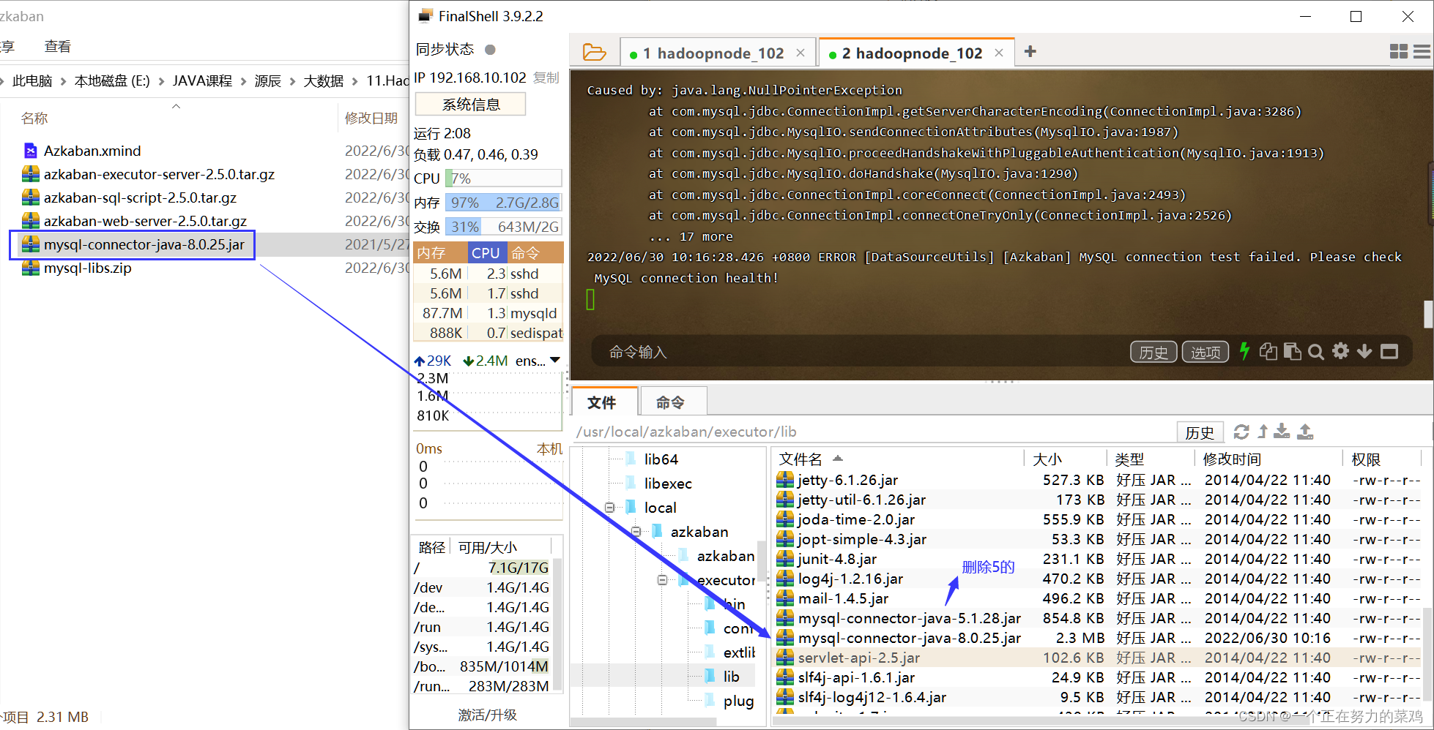The height and width of the screenshot is (730, 1434).
Task: Sort Explorer files by 名称 column
Action: coord(34,118)
